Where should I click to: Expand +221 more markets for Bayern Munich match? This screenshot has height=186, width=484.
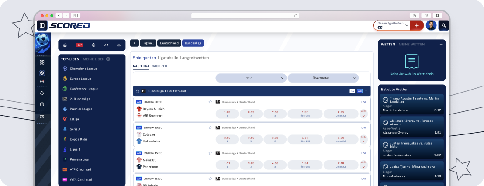pos(363,114)
